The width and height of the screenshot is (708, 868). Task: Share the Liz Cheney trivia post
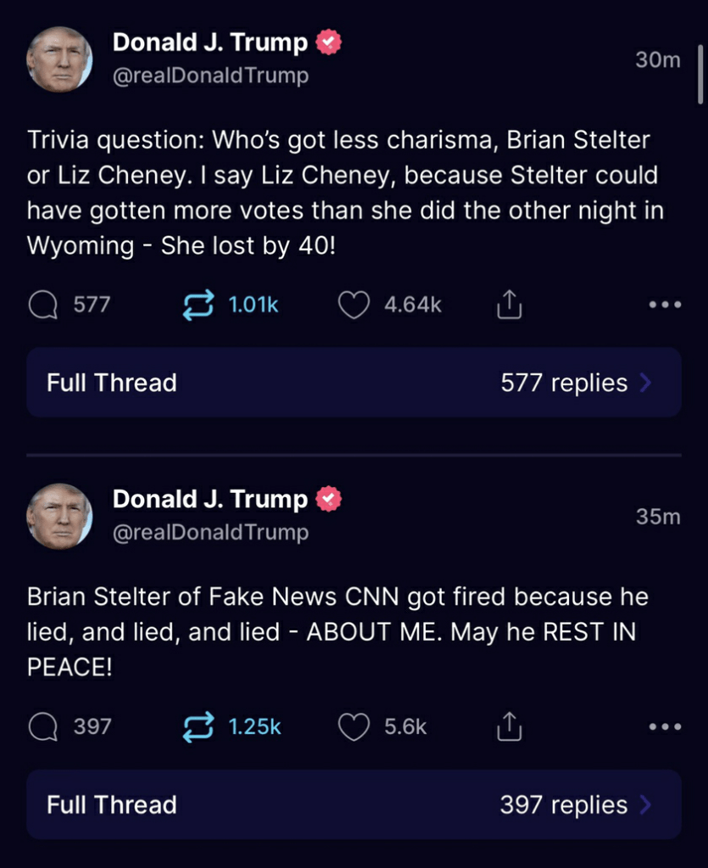508,305
